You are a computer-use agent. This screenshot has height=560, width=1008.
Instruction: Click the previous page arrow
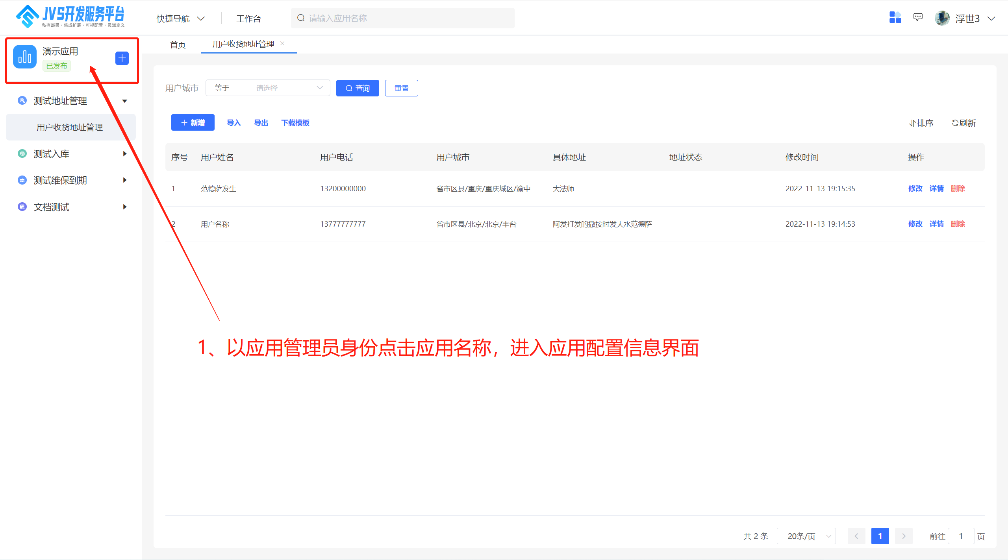(856, 536)
